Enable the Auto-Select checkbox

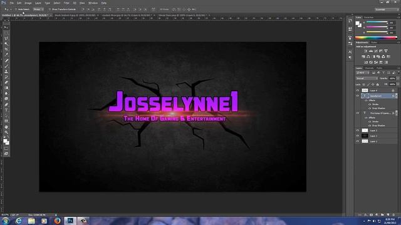click(16, 9)
